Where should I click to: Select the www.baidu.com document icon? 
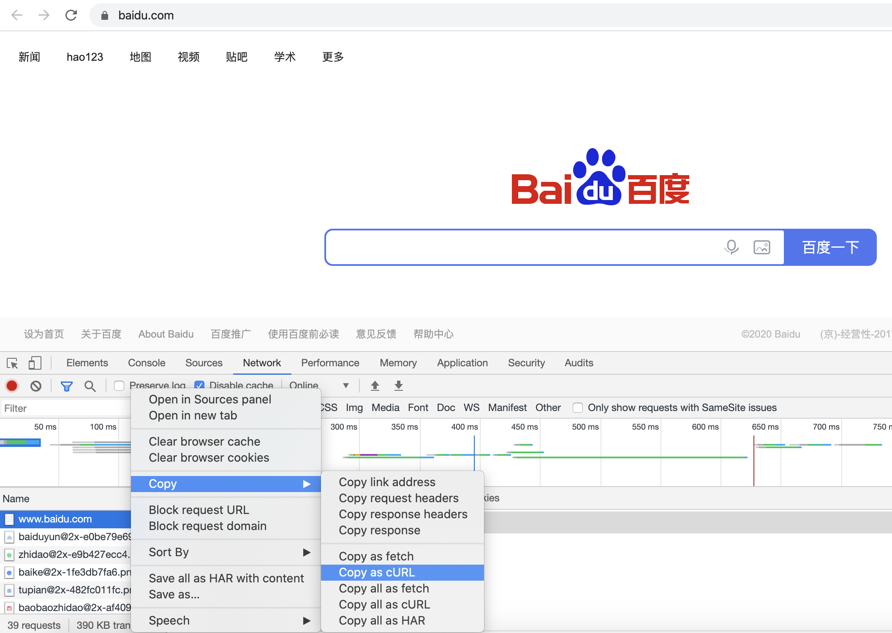coord(9,519)
